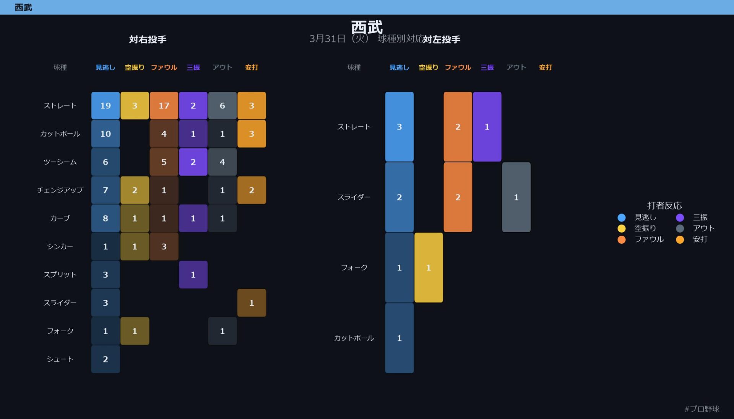The width and height of the screenshot is (734, 419).
Task: Click the 1 三振 cell in カーブ row
Action: pyautogui.click(x=193, y=218)
